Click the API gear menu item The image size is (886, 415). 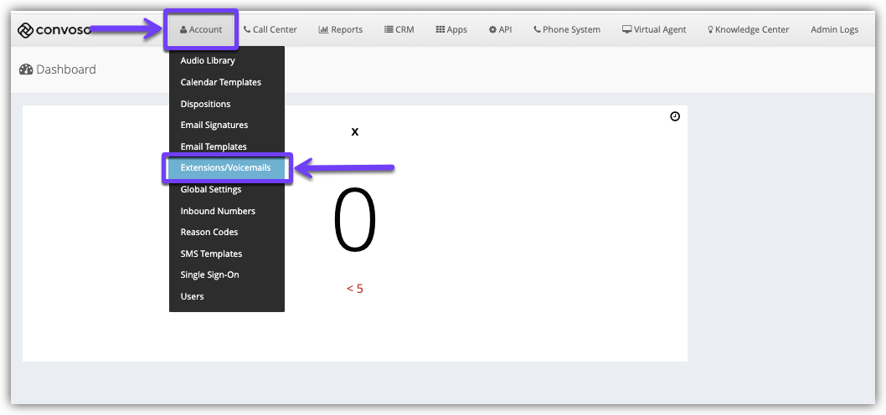pos(500,30)
